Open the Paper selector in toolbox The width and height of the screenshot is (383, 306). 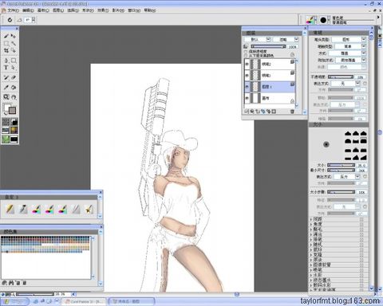(x=6, y=122)
